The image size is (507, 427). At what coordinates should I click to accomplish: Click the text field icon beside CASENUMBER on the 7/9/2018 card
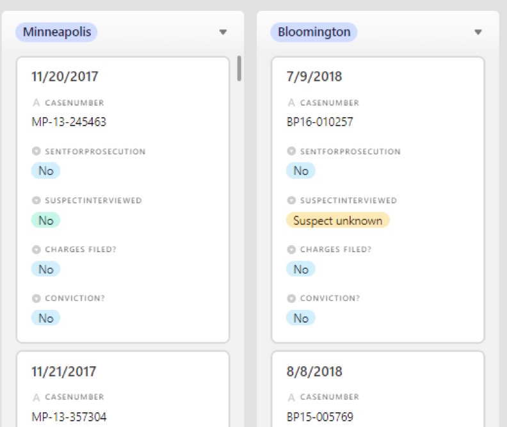291,103
